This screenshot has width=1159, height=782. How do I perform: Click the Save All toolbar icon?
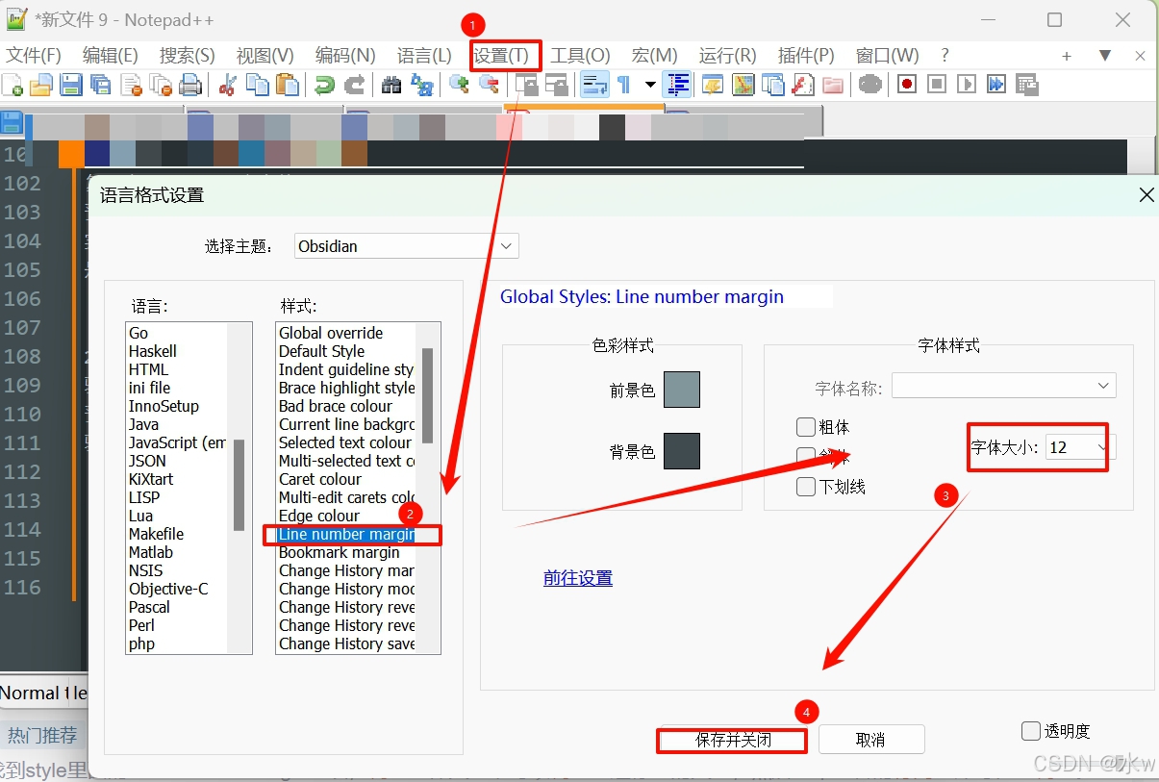[x=100, y=85]
